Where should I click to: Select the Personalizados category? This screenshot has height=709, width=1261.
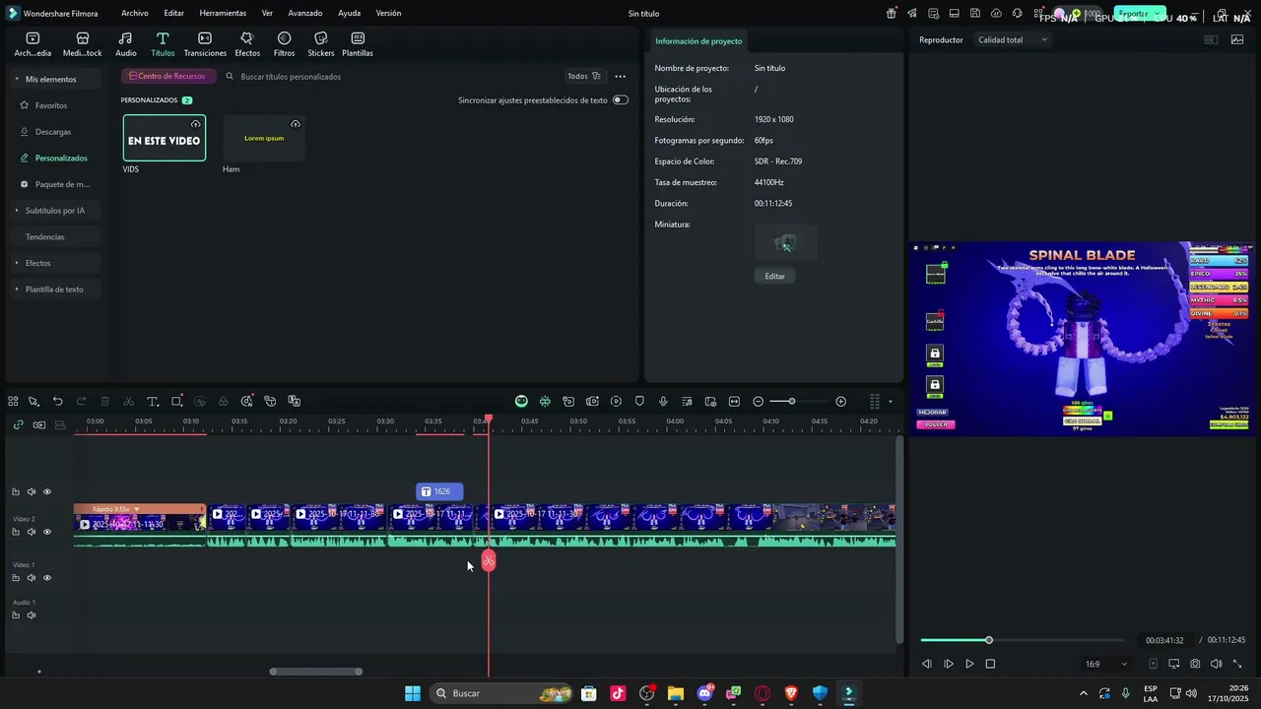[61, 158]
